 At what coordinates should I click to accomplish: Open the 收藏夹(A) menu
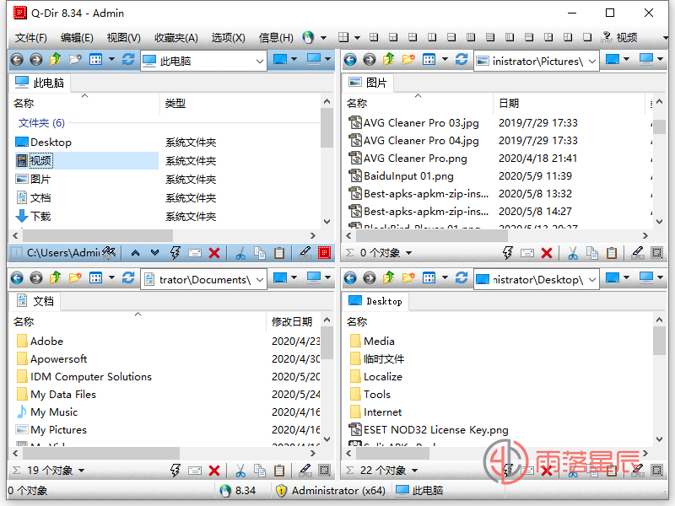click(x=176, y=38)
